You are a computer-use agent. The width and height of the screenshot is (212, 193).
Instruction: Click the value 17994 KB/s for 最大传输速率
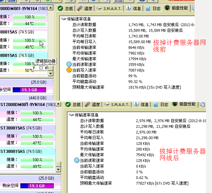(x=137, y=59)
